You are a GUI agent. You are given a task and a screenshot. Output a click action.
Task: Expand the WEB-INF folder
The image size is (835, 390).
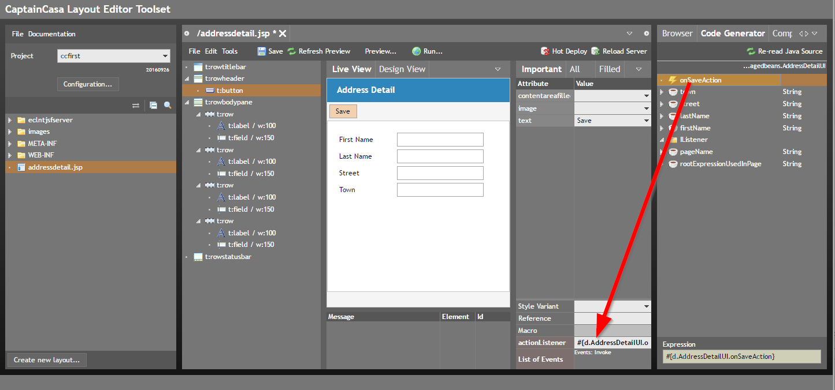(10, 155)
